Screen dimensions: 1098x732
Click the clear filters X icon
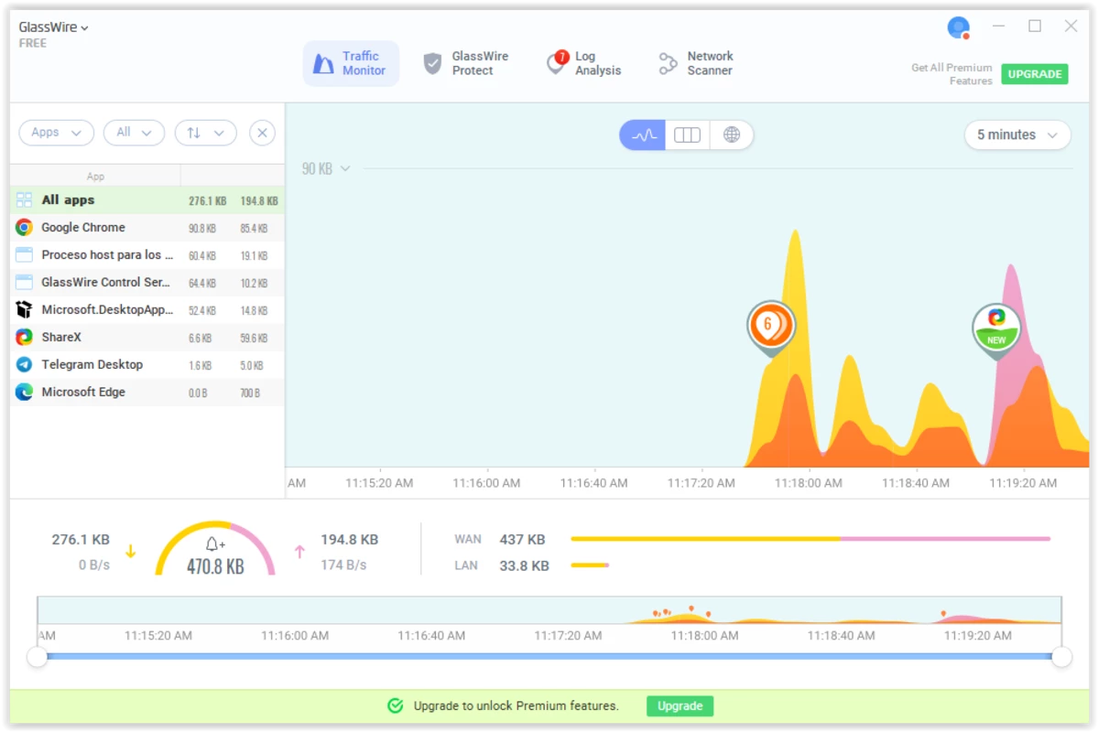pos(262,133)
